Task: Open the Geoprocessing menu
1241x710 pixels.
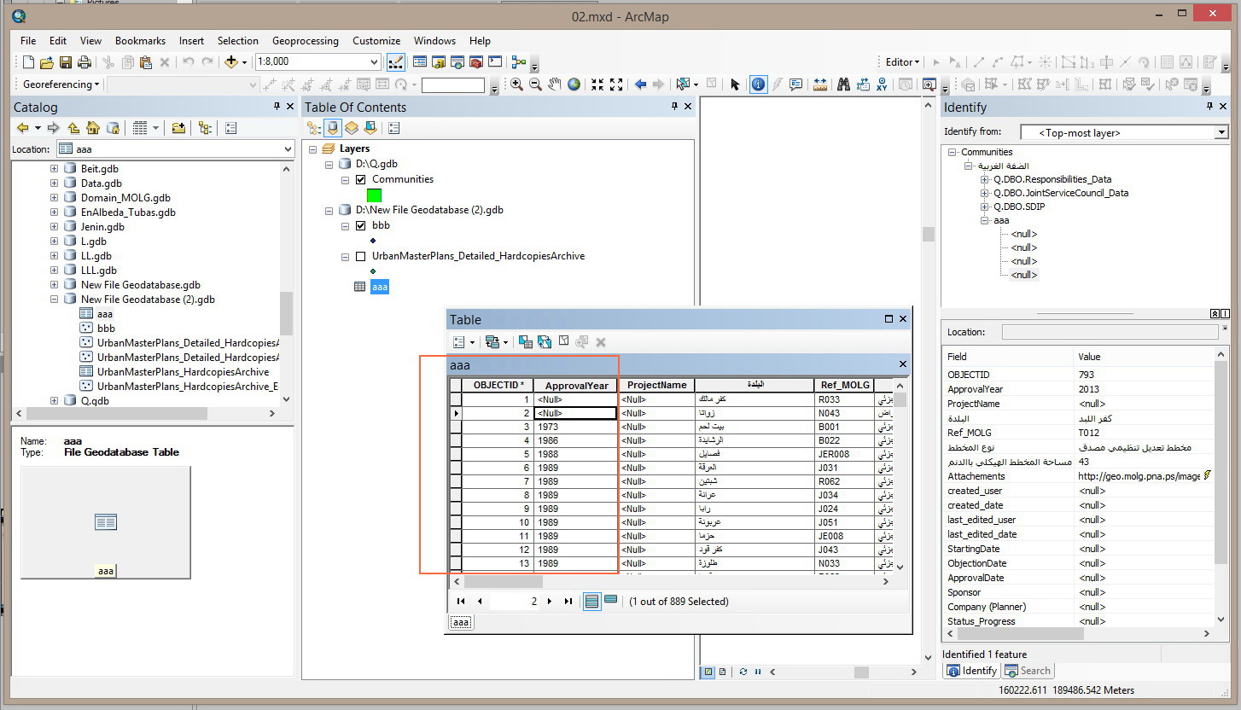Action: pyautogui.click(x=306, y=41)
